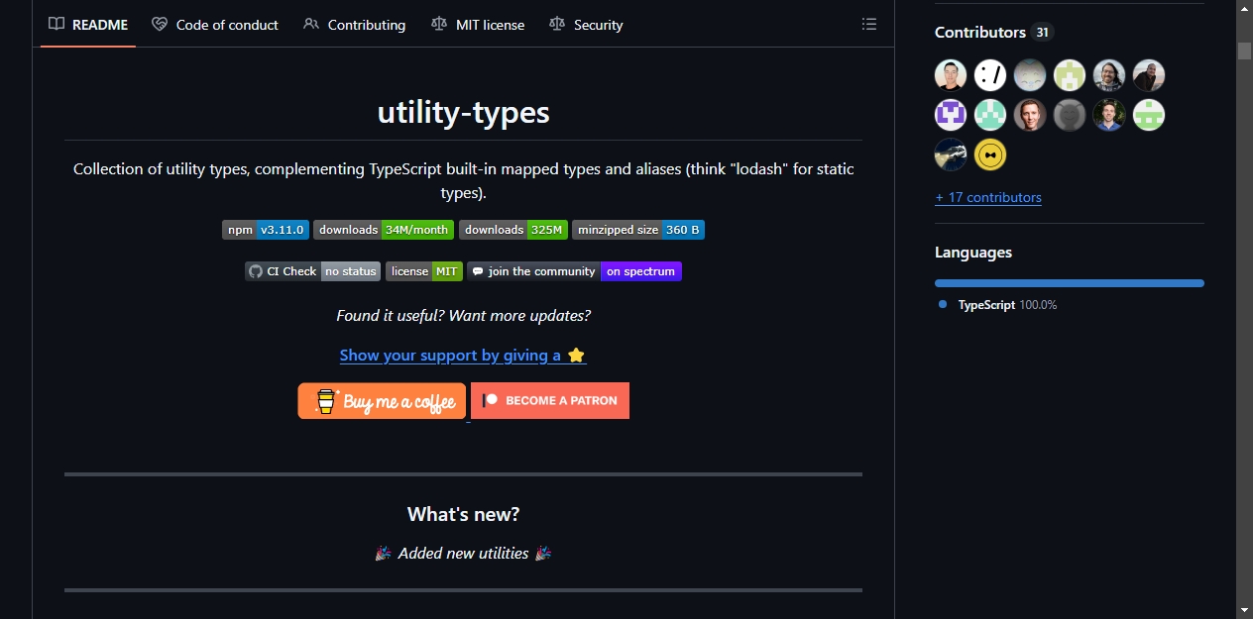This screenshot has height=619, width=1253.
Task: Click the yellow smiley contributor avatar
Action: 990,155
